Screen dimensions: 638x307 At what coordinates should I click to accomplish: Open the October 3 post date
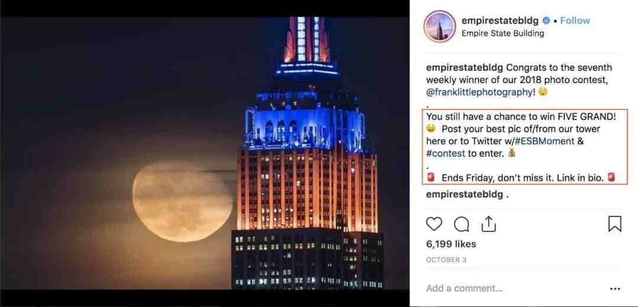[446, 260]
